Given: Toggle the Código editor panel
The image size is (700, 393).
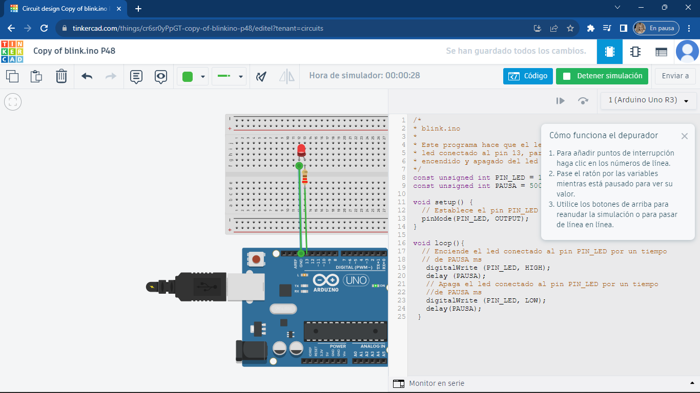Looking at the screenshot, I should tap(528, 76).
